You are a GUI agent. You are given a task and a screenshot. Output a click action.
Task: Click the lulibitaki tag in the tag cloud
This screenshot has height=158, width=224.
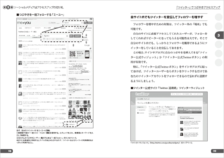point(77,66)
